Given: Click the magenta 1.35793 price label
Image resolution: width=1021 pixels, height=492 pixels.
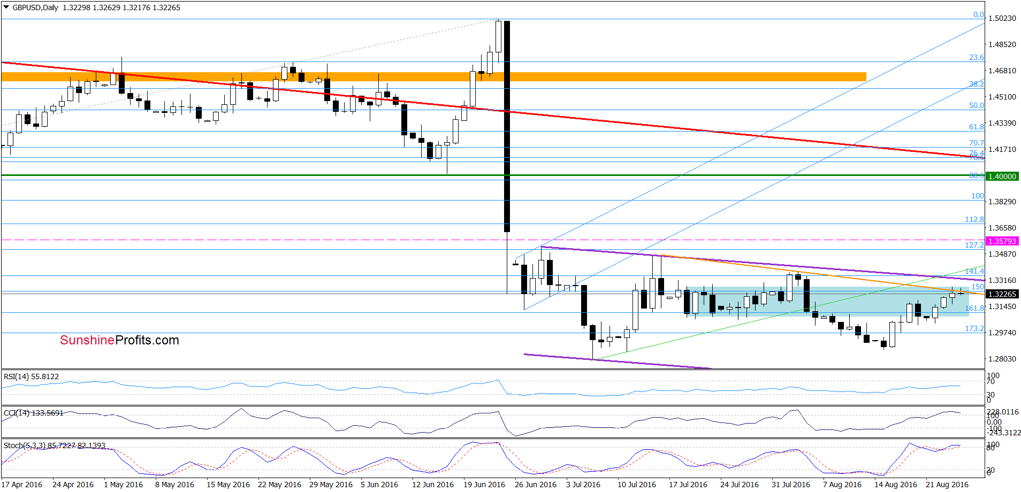Looking at the screenshot, I should click(1002, 241).
